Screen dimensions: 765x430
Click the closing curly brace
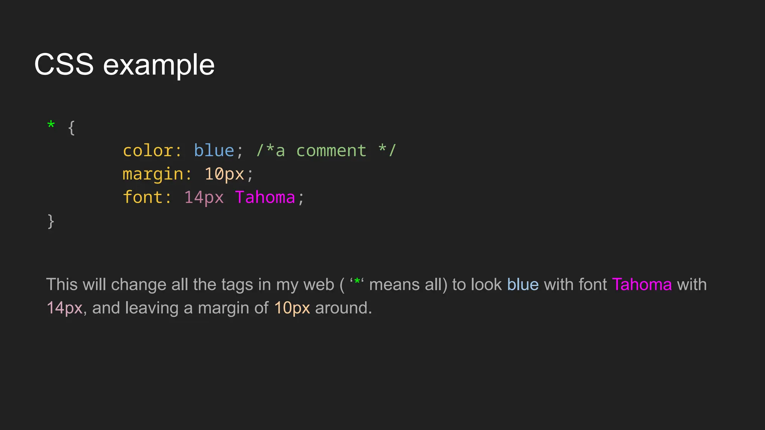point(51,221)
